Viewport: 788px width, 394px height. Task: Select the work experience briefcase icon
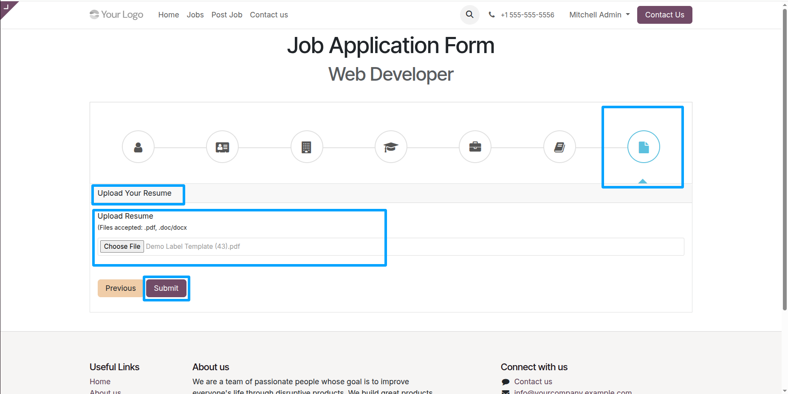pyautogui.click(x=475, y=147)
